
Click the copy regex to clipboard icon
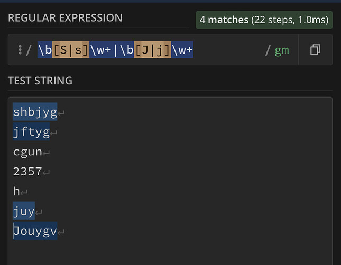315,50
